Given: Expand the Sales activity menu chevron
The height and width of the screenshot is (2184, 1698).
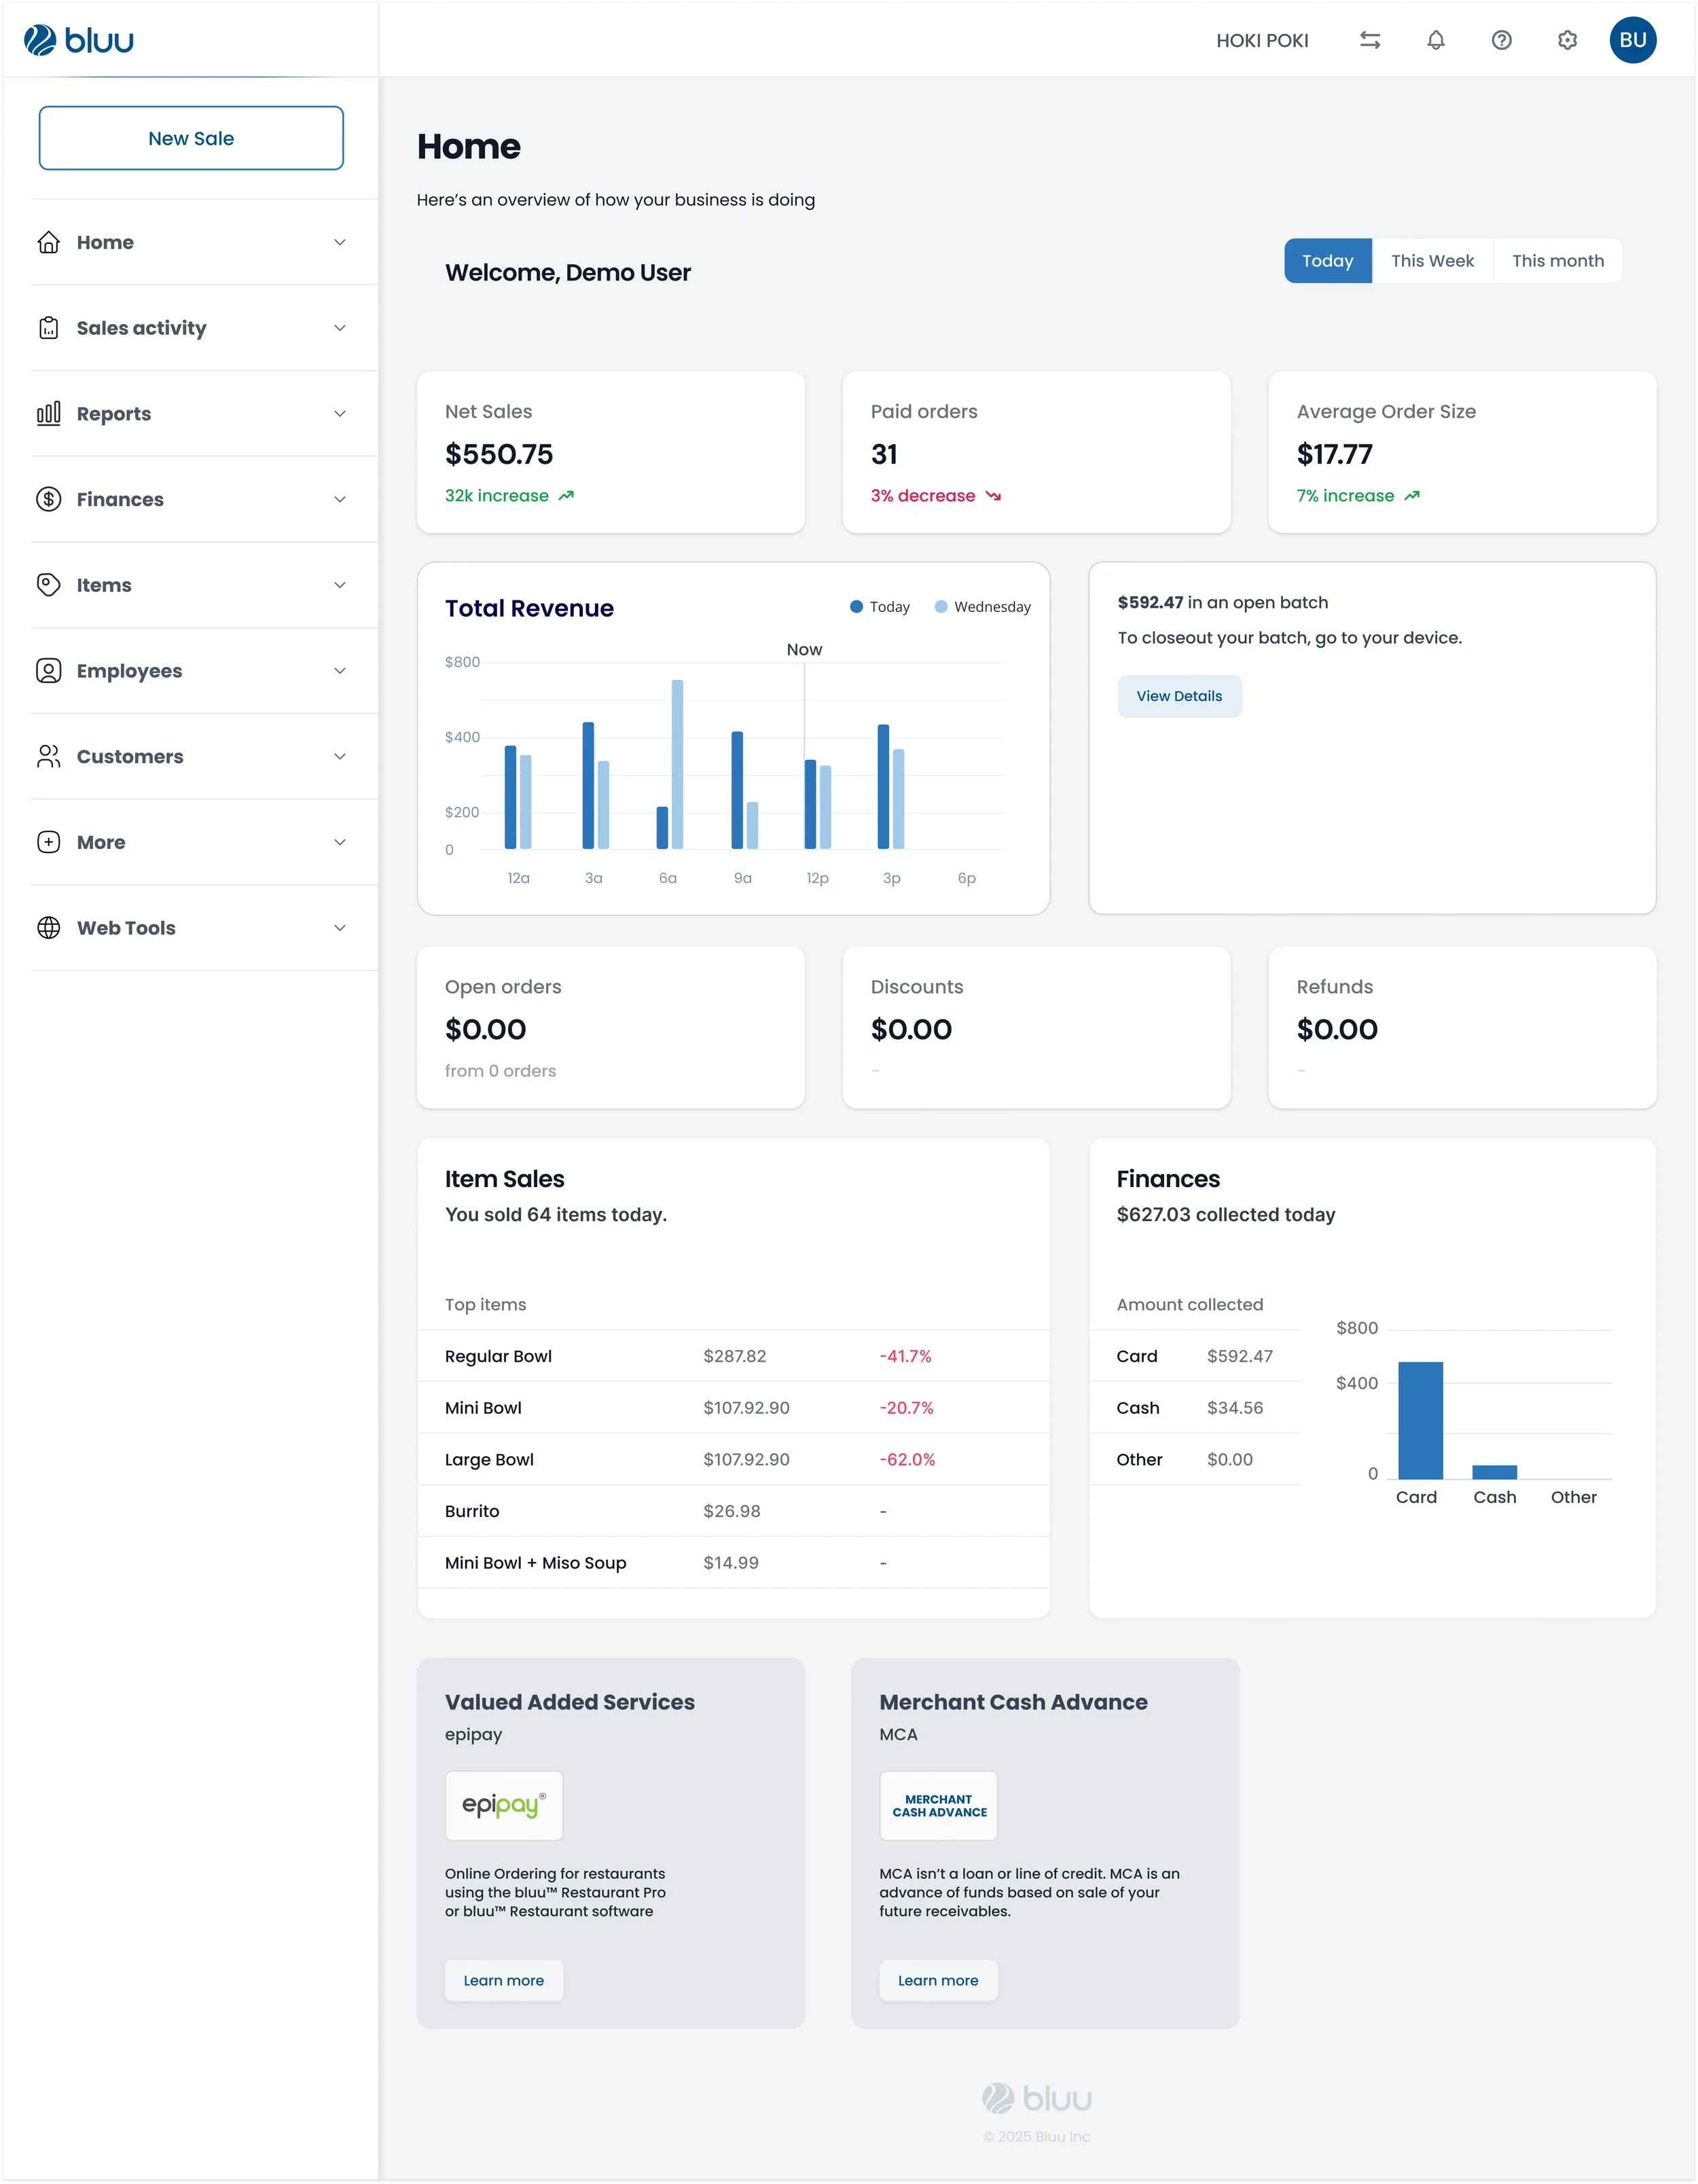Looking at the screenshot, I should [340, 328].
